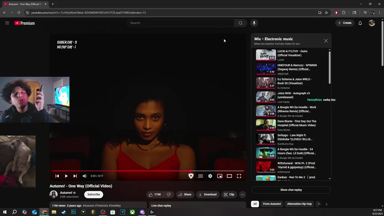This screenshot has height=216, width=384.
Task: Switch to theater mode
Action: click(229, 176)
